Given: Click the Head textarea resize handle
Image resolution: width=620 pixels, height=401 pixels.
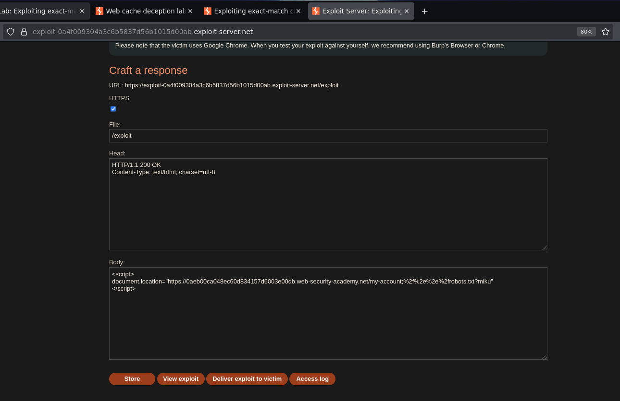Looking at the screenshot, I should [545, 248].
